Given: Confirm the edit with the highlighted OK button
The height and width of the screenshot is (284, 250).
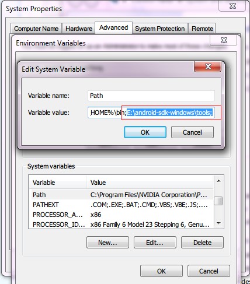Looking at the screenshot, I should tap(145, 132).
